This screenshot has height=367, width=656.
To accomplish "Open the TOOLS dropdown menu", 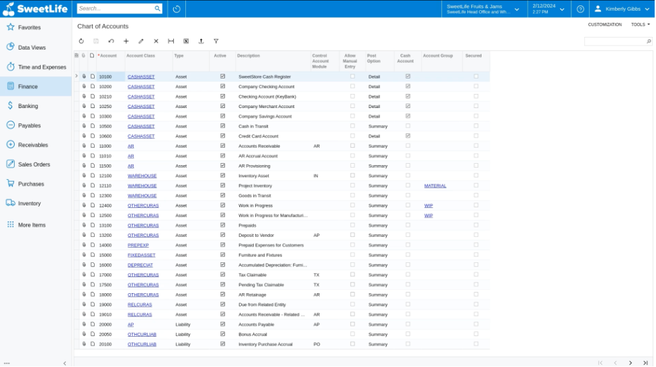I will pos(641,25).
